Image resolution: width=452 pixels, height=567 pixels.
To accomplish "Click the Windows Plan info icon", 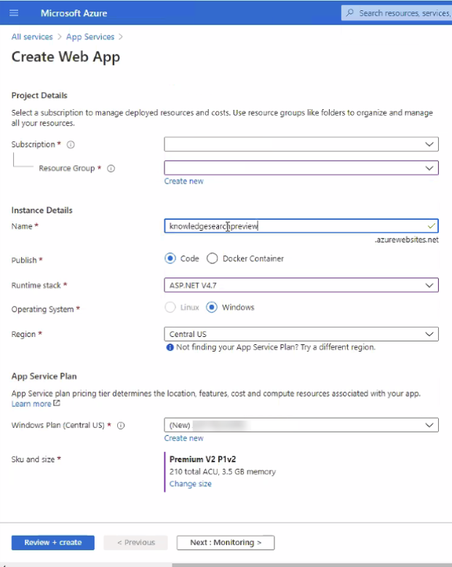I will coord(120,425).
